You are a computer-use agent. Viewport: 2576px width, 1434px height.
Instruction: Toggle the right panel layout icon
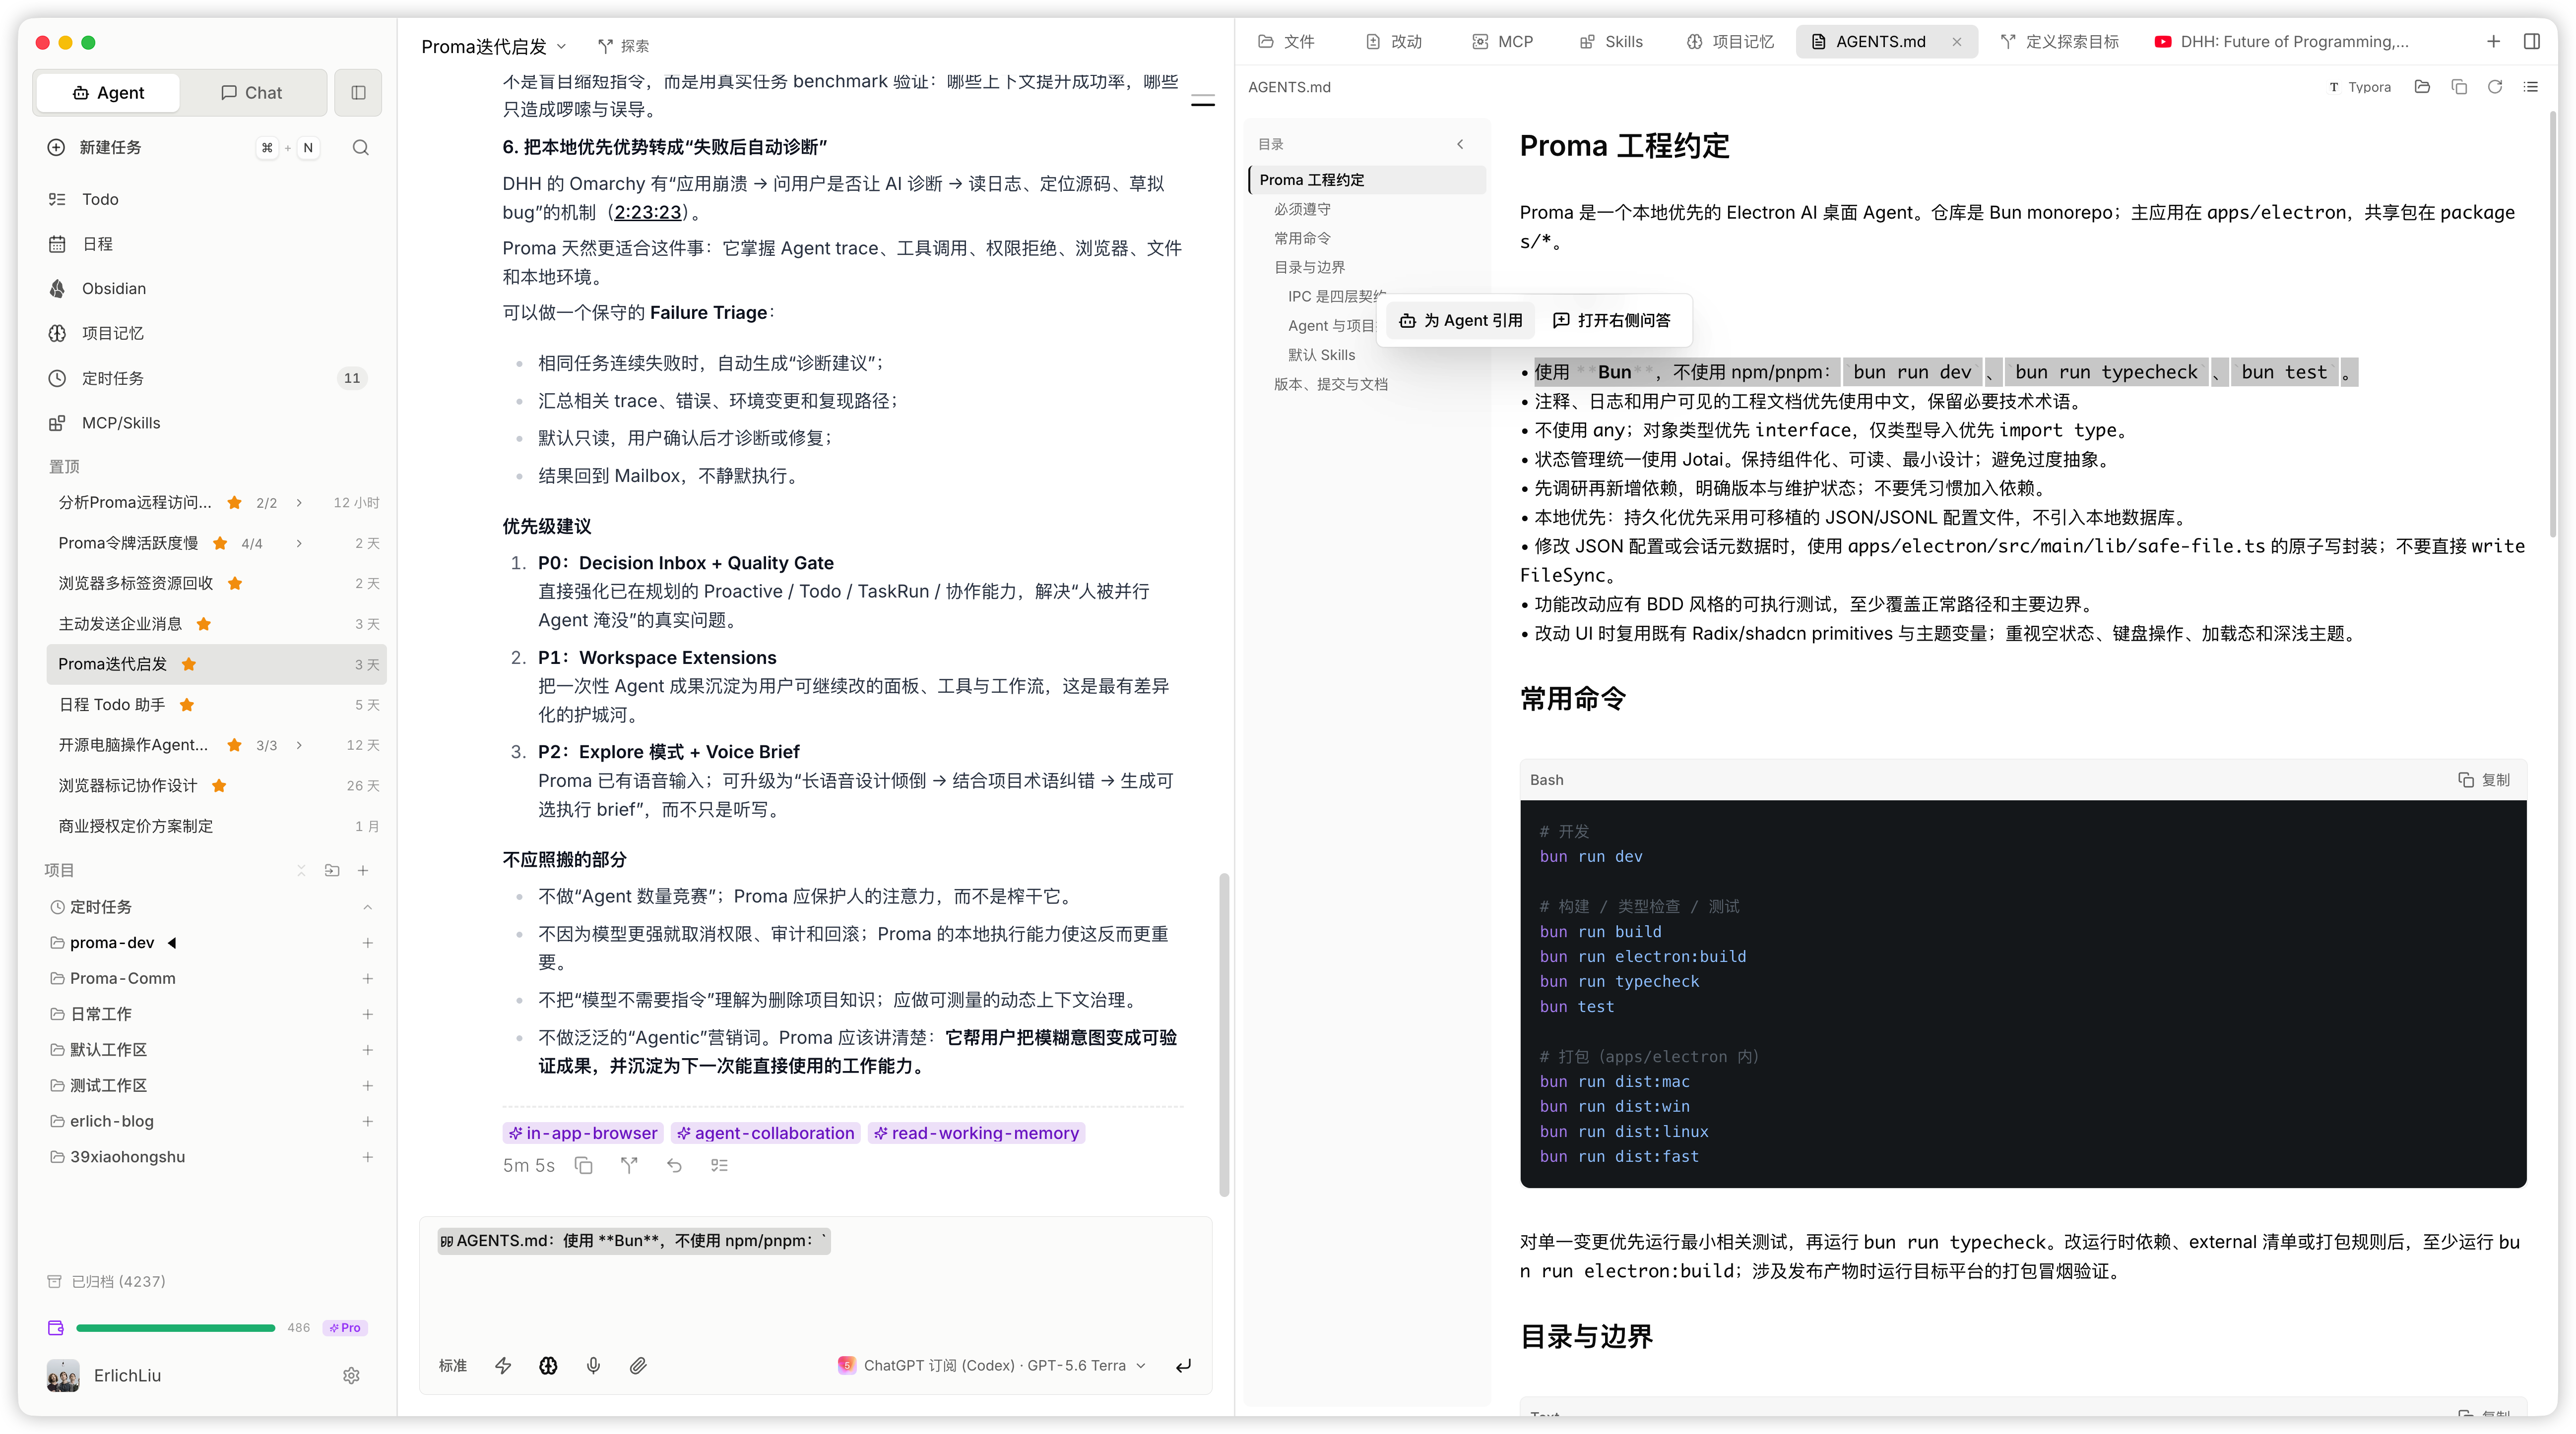(2532, 41)
